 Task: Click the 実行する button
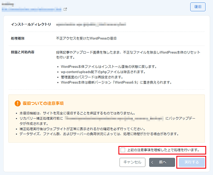(x=192, y=162)
